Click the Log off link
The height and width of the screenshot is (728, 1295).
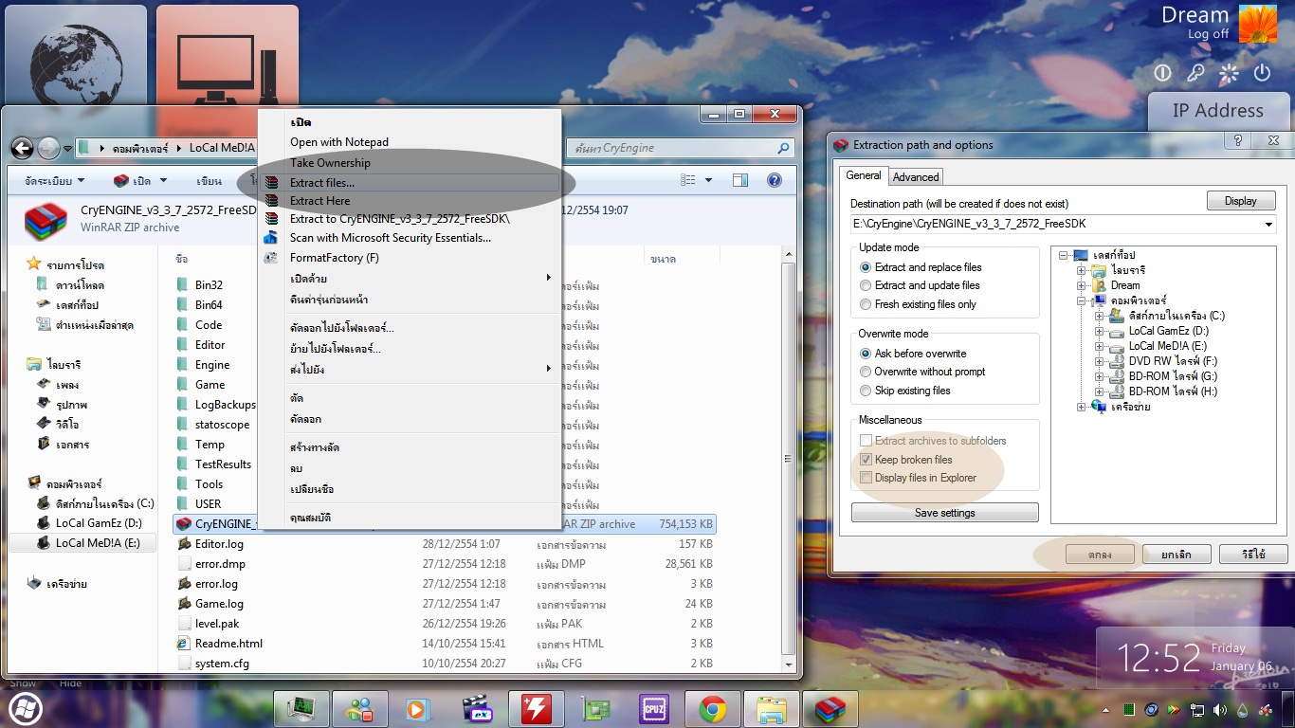(1208, 34)
